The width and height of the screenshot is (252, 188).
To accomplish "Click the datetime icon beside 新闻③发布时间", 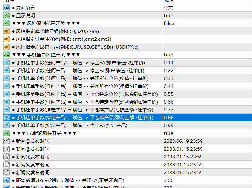I will 7,157.
